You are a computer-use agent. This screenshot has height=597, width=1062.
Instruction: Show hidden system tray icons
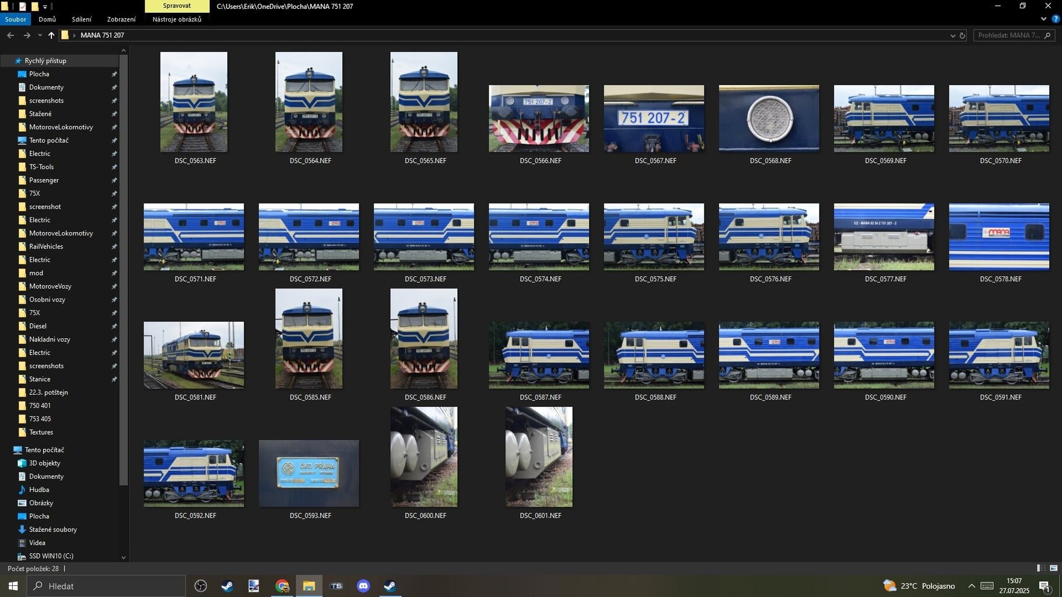(971, 586)
